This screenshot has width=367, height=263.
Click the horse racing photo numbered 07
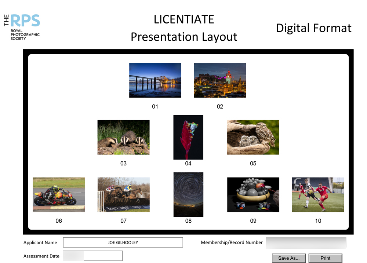point(123,194)
